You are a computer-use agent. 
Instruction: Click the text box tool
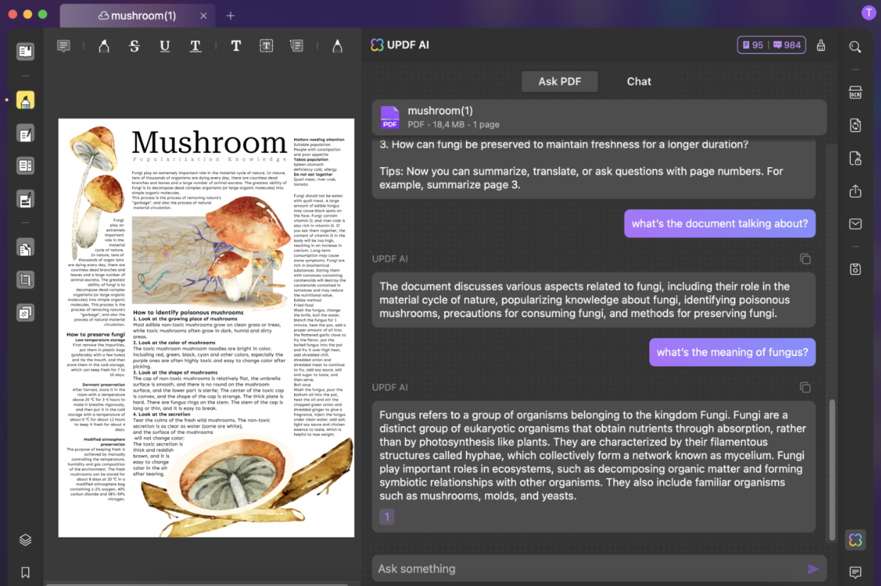pyautogui.click(x=266, y=46)
